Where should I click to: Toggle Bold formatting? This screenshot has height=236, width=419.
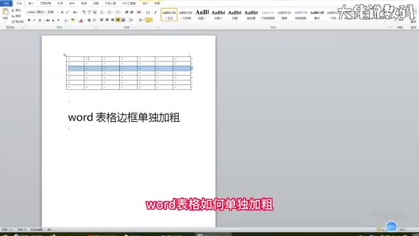[x=29, y=20]
